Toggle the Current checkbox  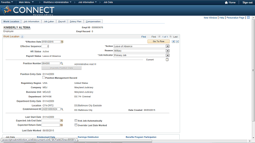click(167, 60)
